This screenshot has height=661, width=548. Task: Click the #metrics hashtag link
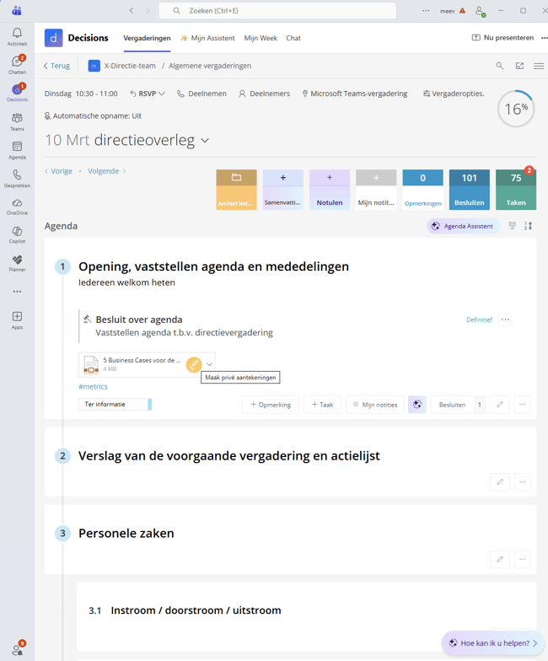tap(93, 387)
